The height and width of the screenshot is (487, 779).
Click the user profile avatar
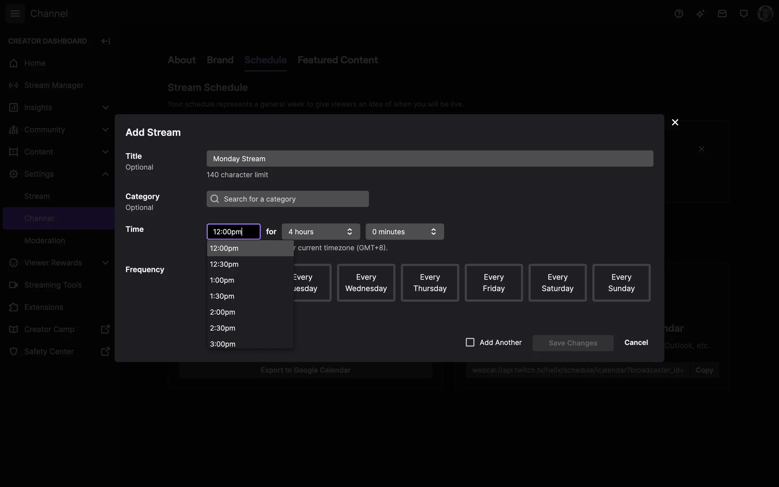click(765, 14)
